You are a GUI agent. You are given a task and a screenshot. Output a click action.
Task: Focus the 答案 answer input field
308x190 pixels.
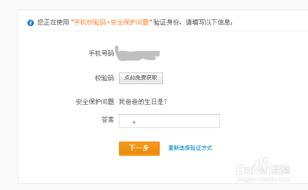point(169,121)
